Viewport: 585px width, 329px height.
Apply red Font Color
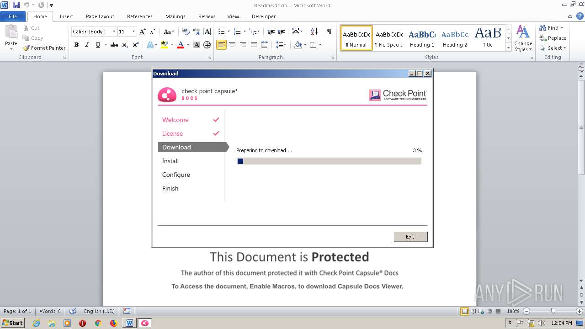[x=181, y=45]
